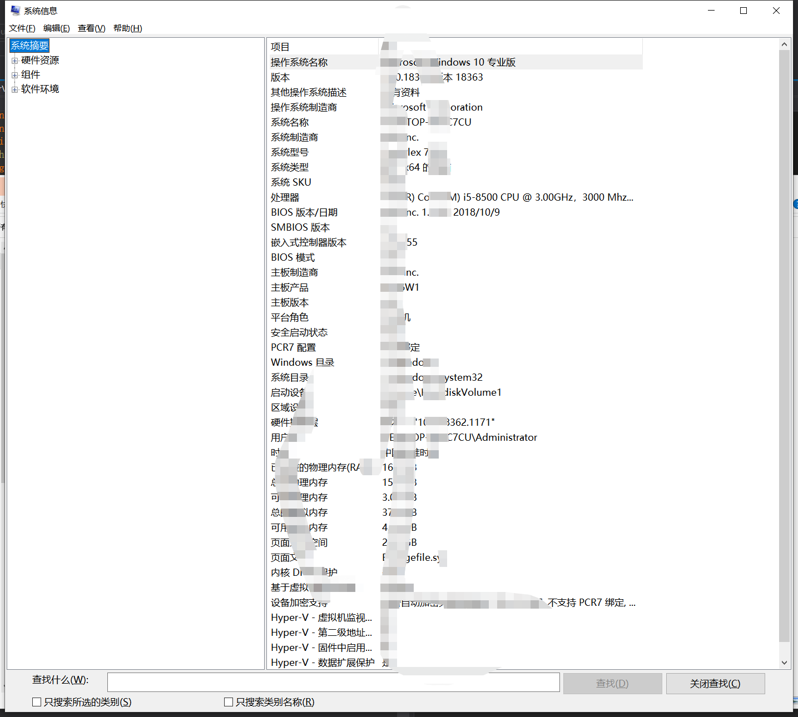Image resolution: width=798 pixels, height=717 pixels.
Task: Click the 关闭查找 button
Action: point(715,683)
